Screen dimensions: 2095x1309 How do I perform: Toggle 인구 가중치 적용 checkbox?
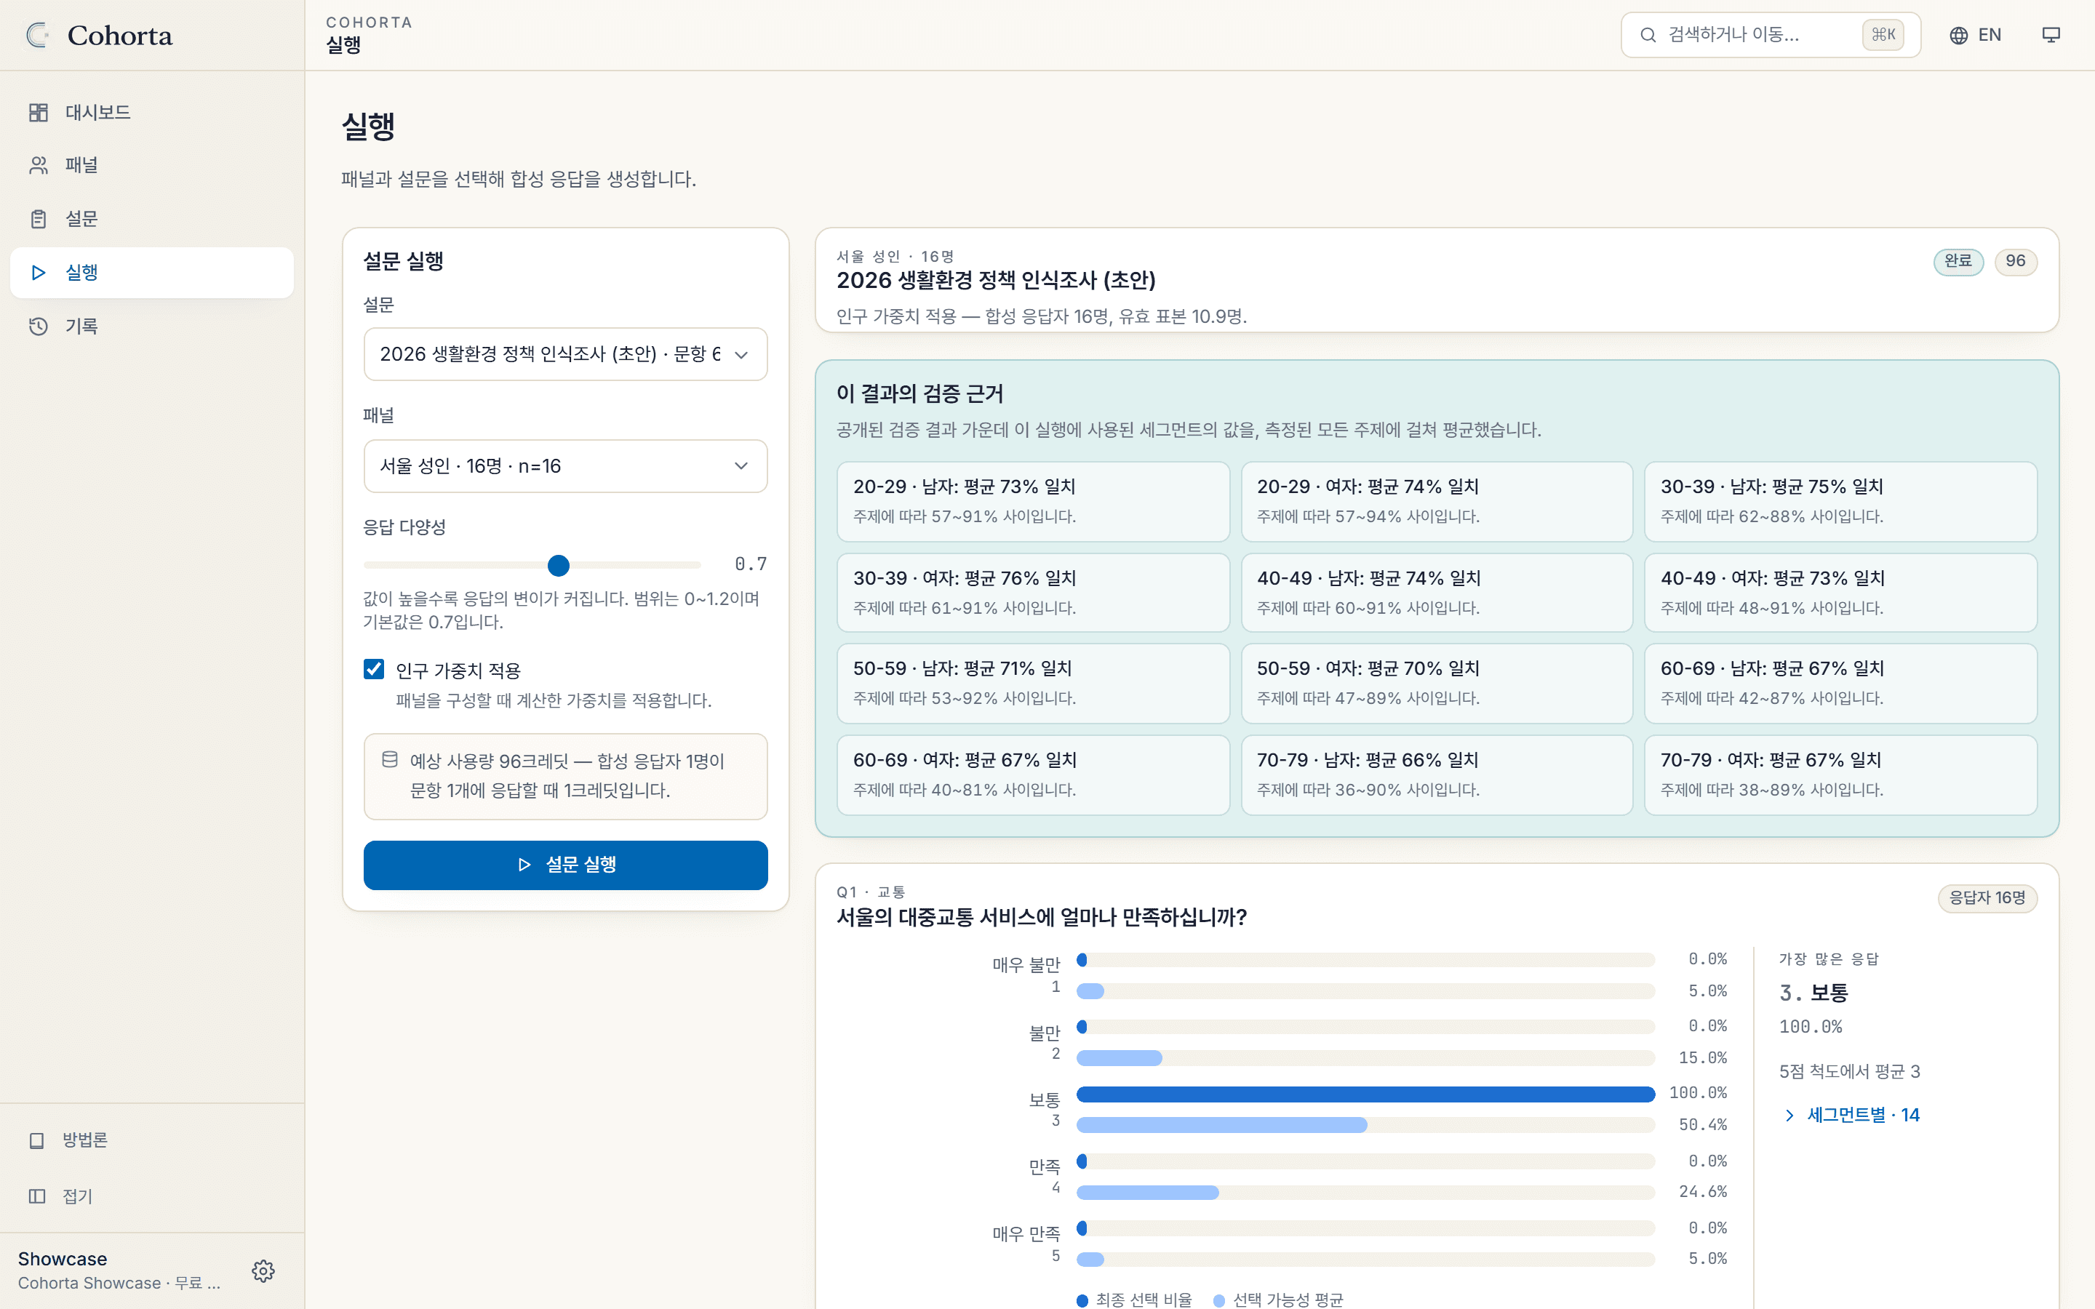374,668
